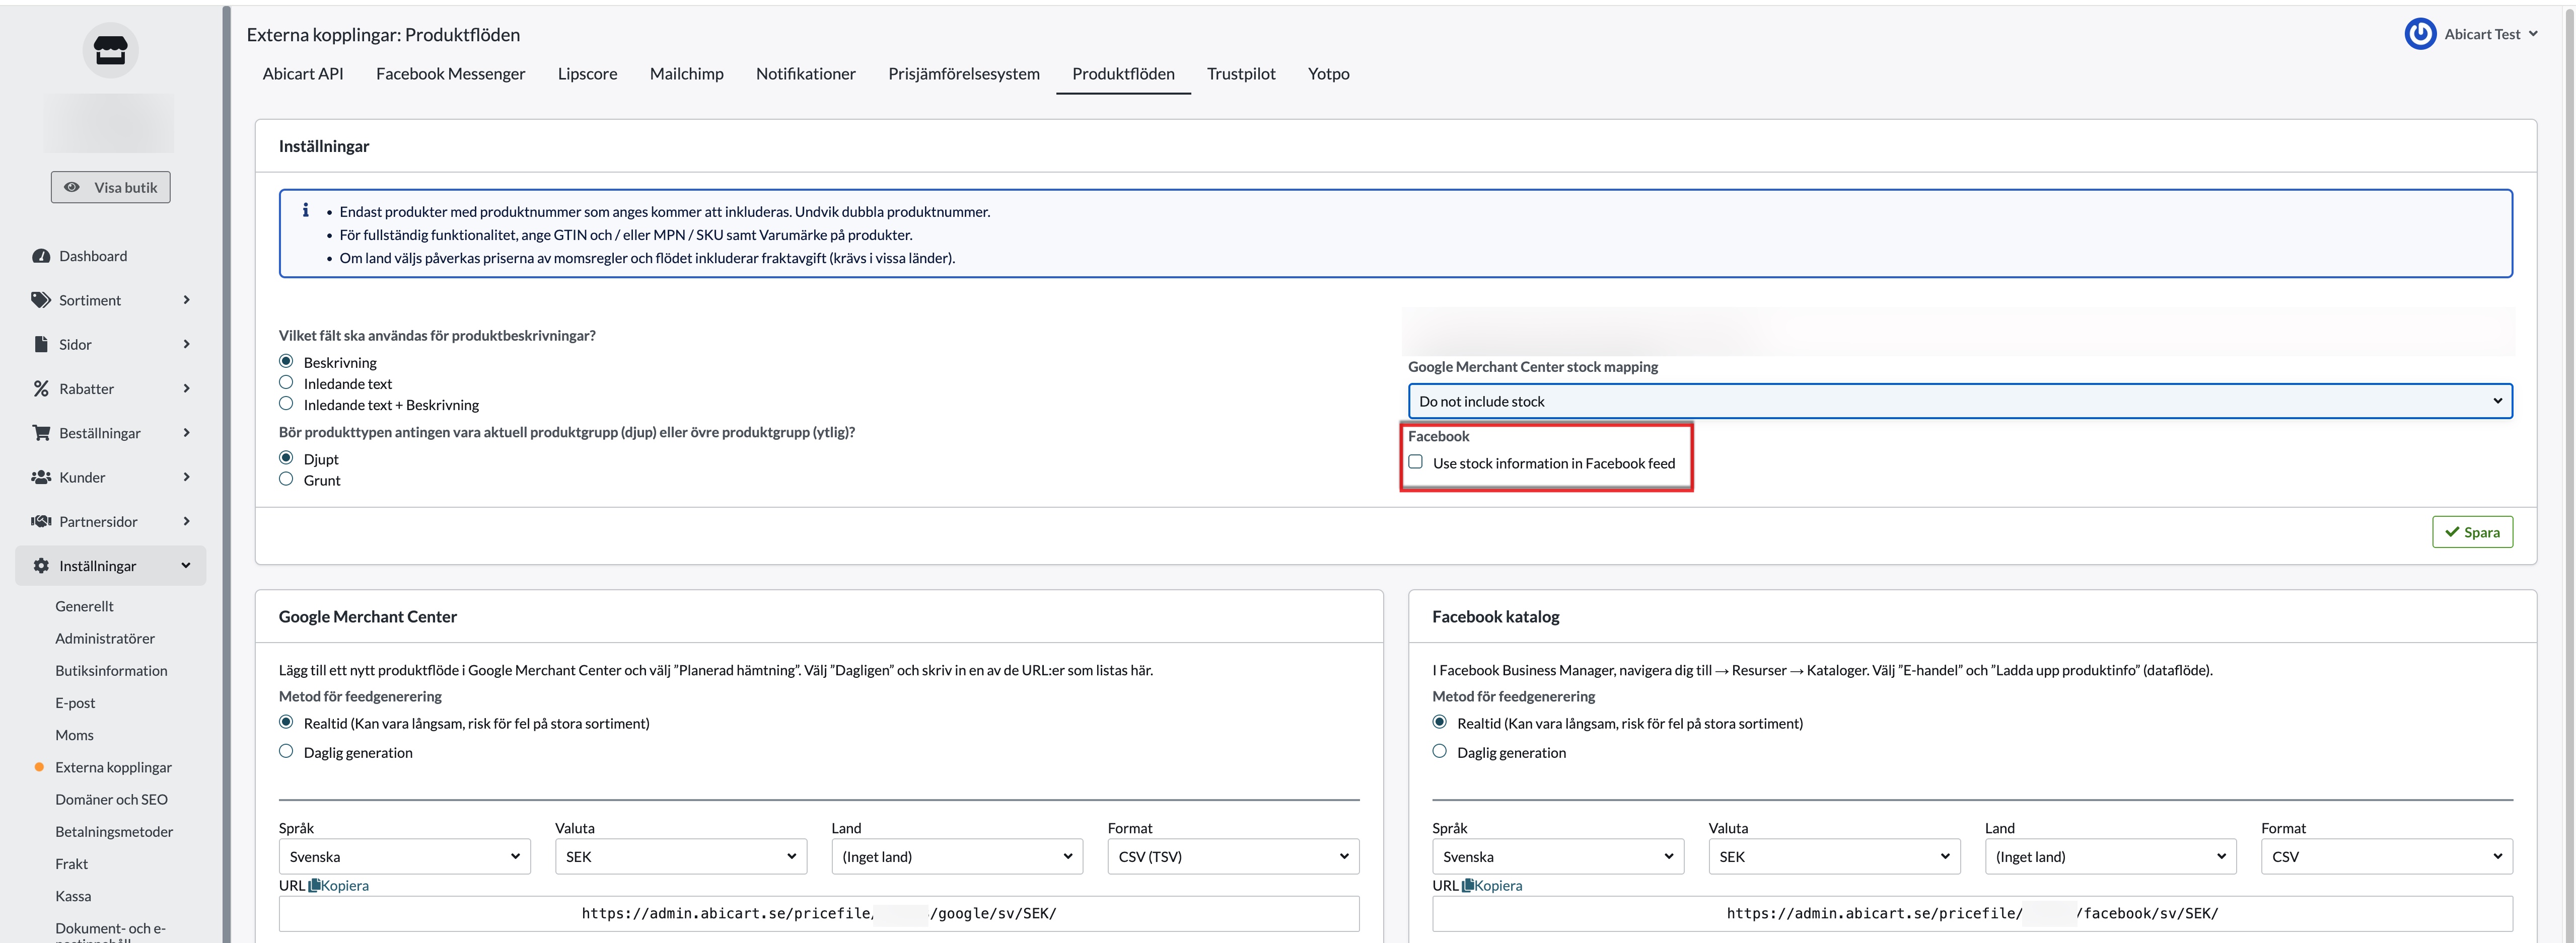Expand the Kunder menu chevron
2576x943 pixels.
(186, 477)
